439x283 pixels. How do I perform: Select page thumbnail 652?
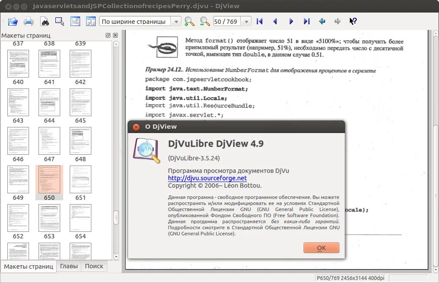click(x=18, y=218)
